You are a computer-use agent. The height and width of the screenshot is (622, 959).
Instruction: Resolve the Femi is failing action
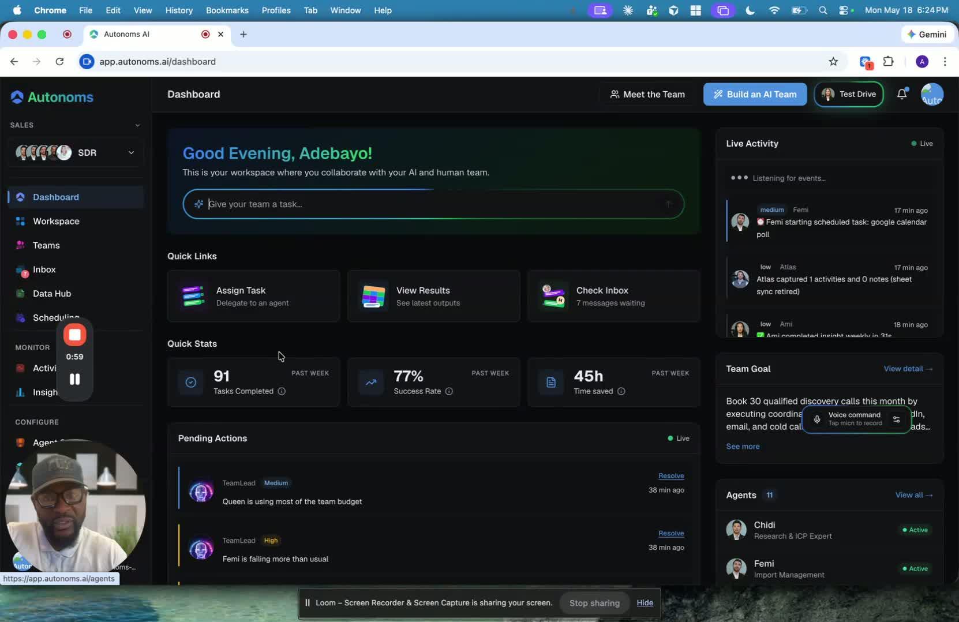(x=671, y=533)
